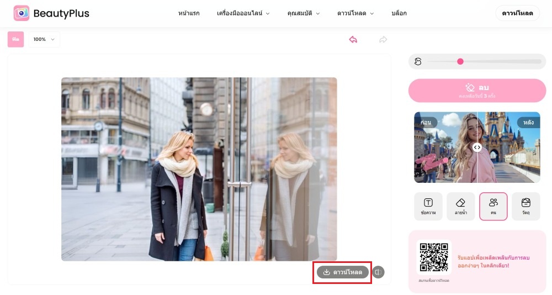Viewport: 552px width, 295px height.
Task: Click the before/after comparison divider handle
Action: point(477,147)
